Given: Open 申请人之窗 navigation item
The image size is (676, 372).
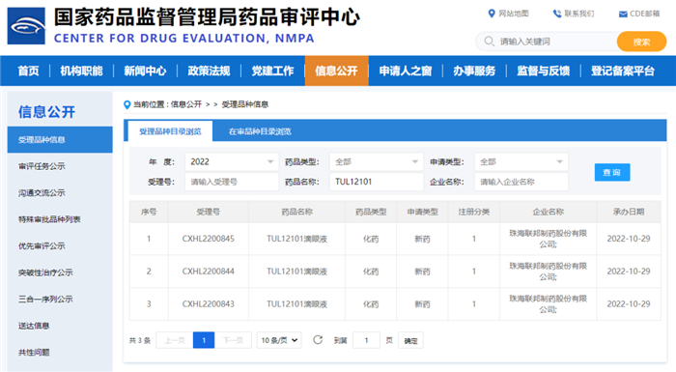Looking at the screenshot, I should pos(406,71).
